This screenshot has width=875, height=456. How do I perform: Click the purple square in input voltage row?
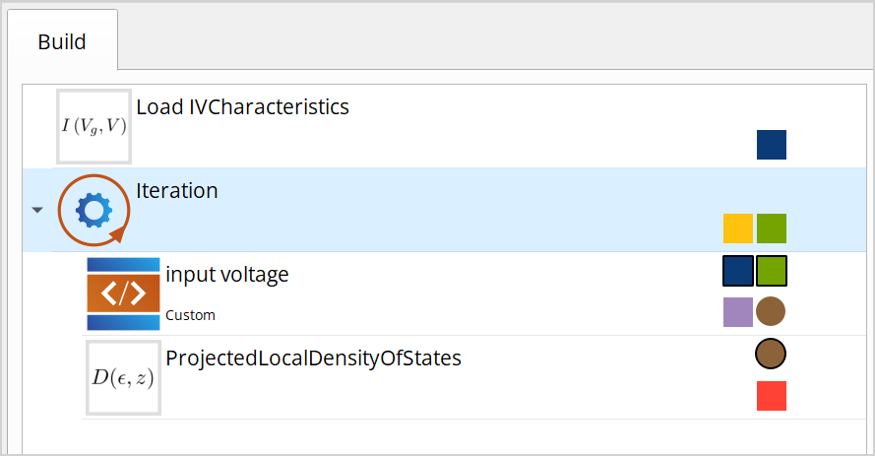coord(738,312)
